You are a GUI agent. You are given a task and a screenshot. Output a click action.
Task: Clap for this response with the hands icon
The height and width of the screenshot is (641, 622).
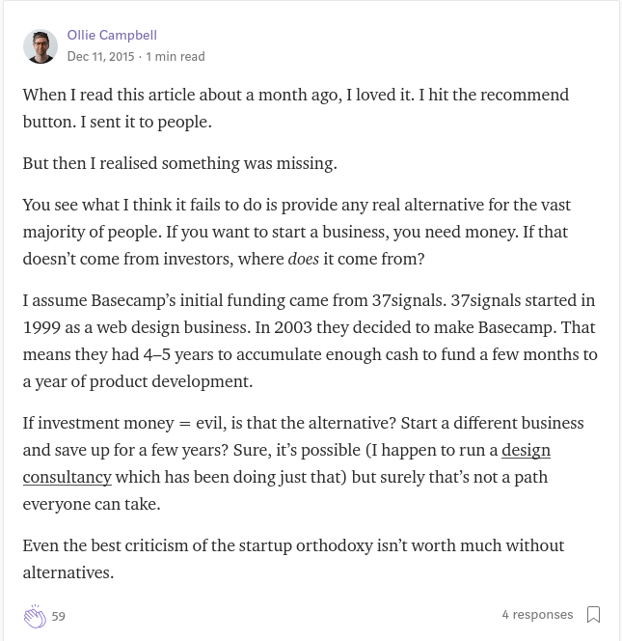(35, 616)
